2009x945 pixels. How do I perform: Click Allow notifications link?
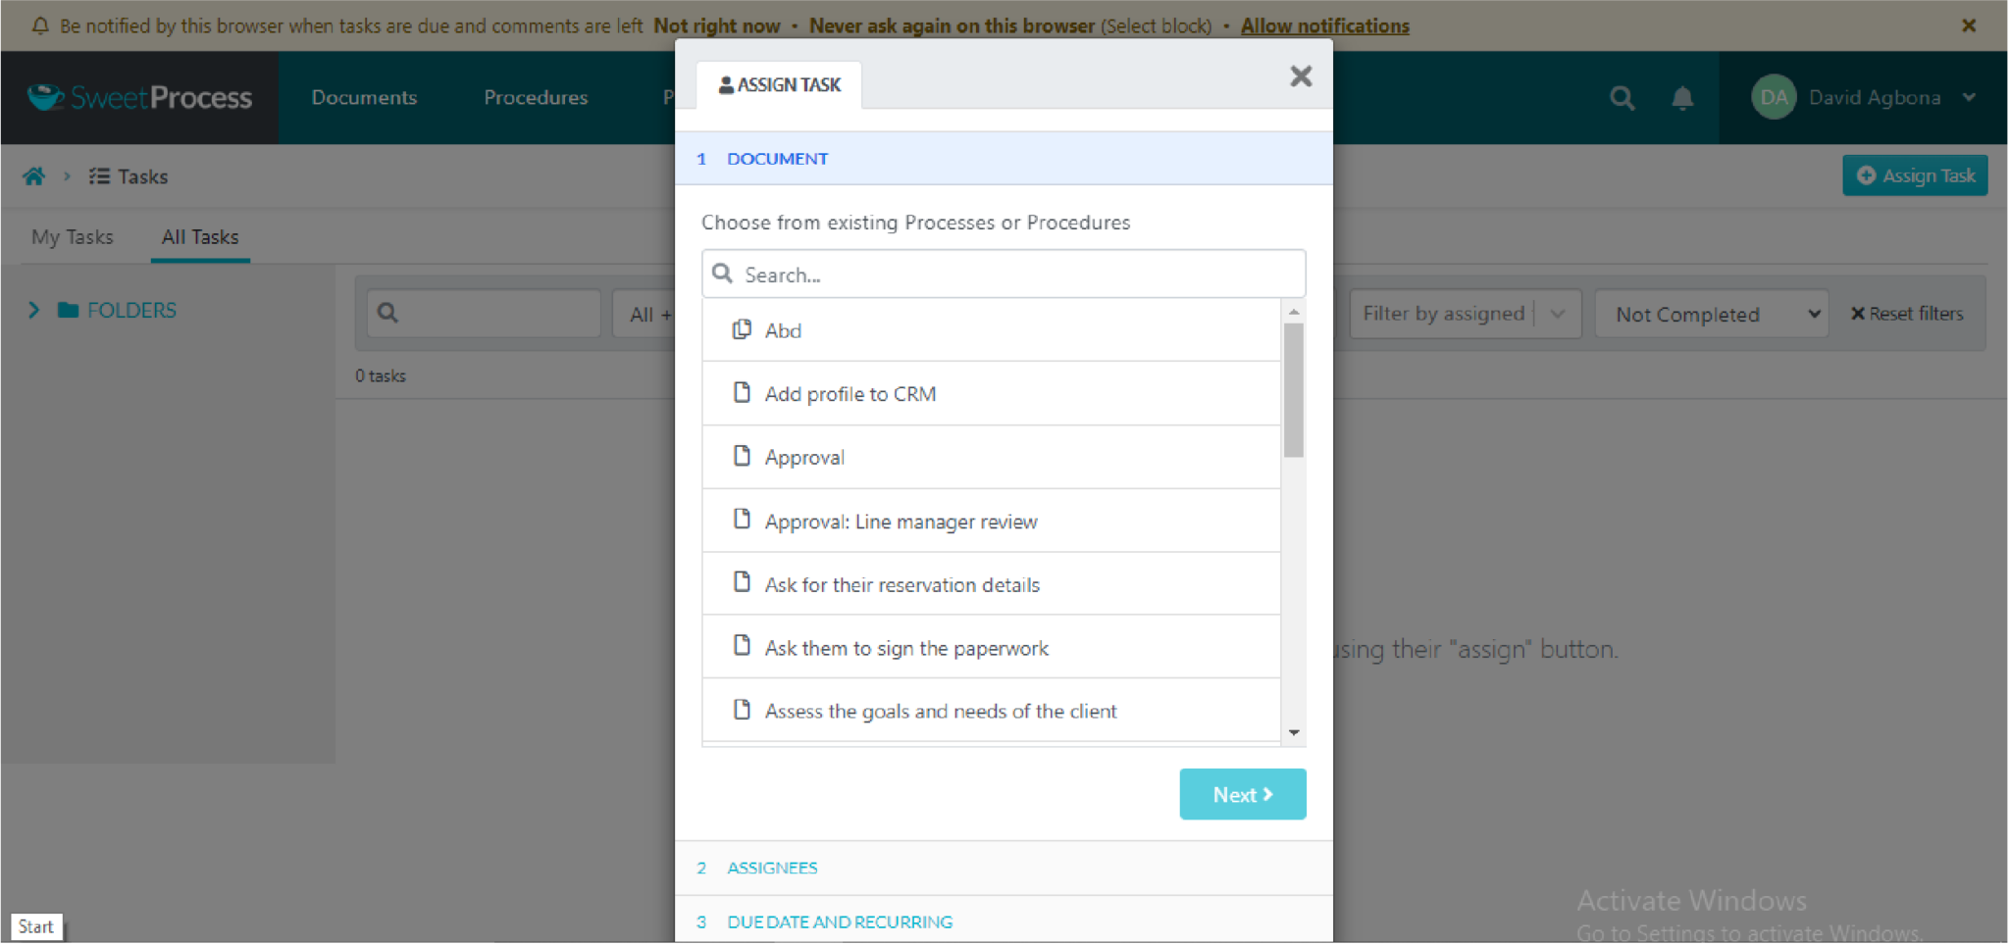(x=1325, y=25)
